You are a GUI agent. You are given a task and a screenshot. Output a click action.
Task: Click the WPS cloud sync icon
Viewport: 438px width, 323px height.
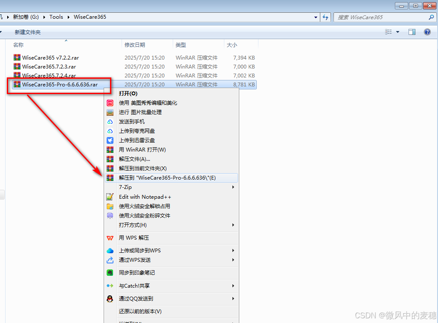110,251
